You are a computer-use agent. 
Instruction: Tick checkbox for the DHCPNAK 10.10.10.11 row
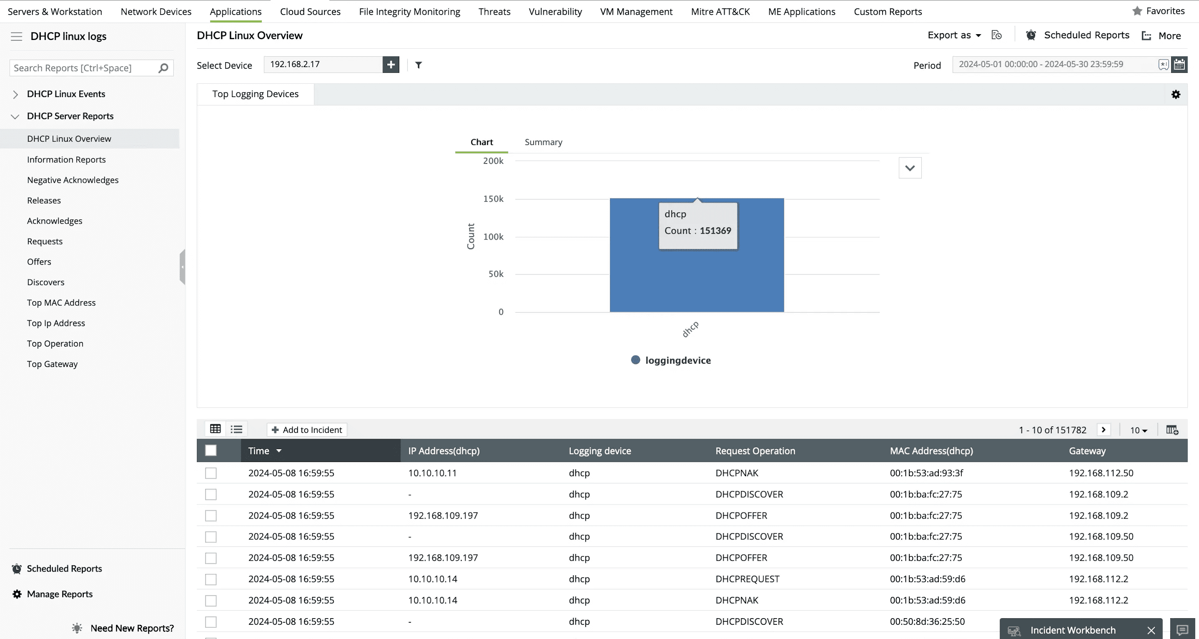pos(211,473)
